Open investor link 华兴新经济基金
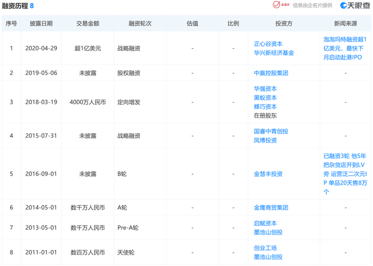Screen dimensions: 373x266 coord(274,53)
